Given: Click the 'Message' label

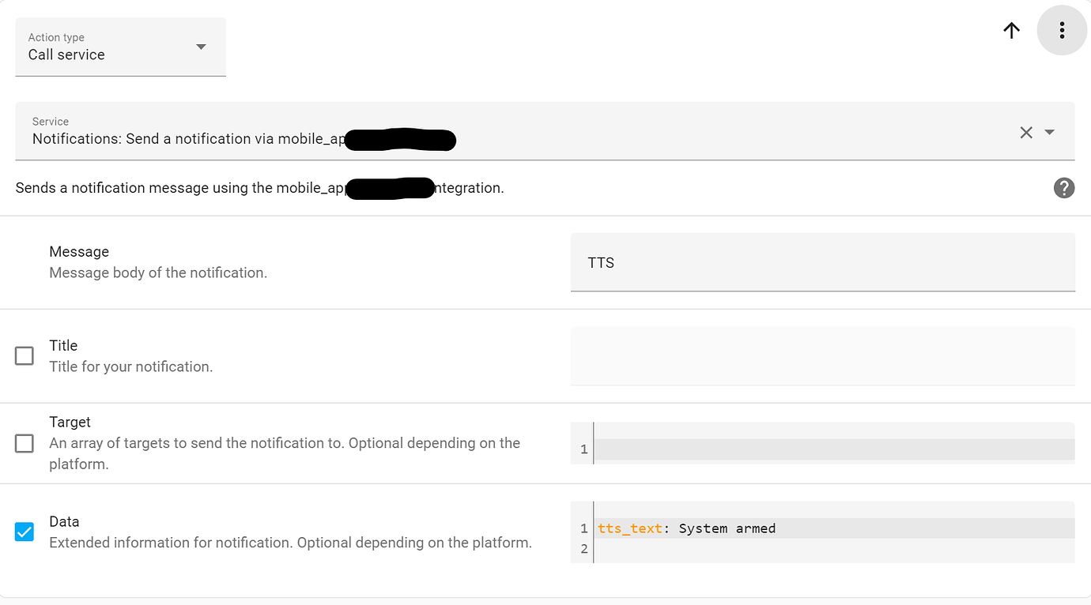Looking at the screenshot, I should 79,251.
